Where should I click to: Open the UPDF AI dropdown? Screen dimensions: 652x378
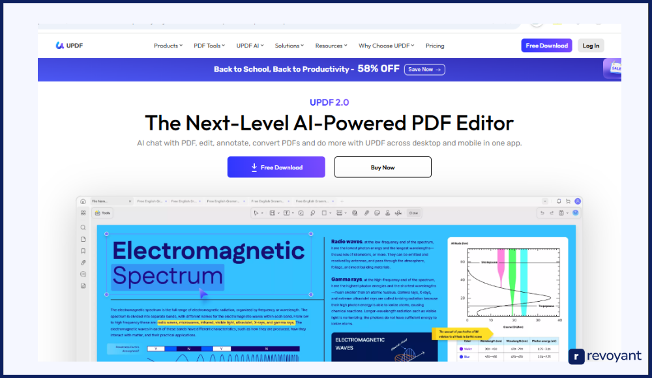250,46
